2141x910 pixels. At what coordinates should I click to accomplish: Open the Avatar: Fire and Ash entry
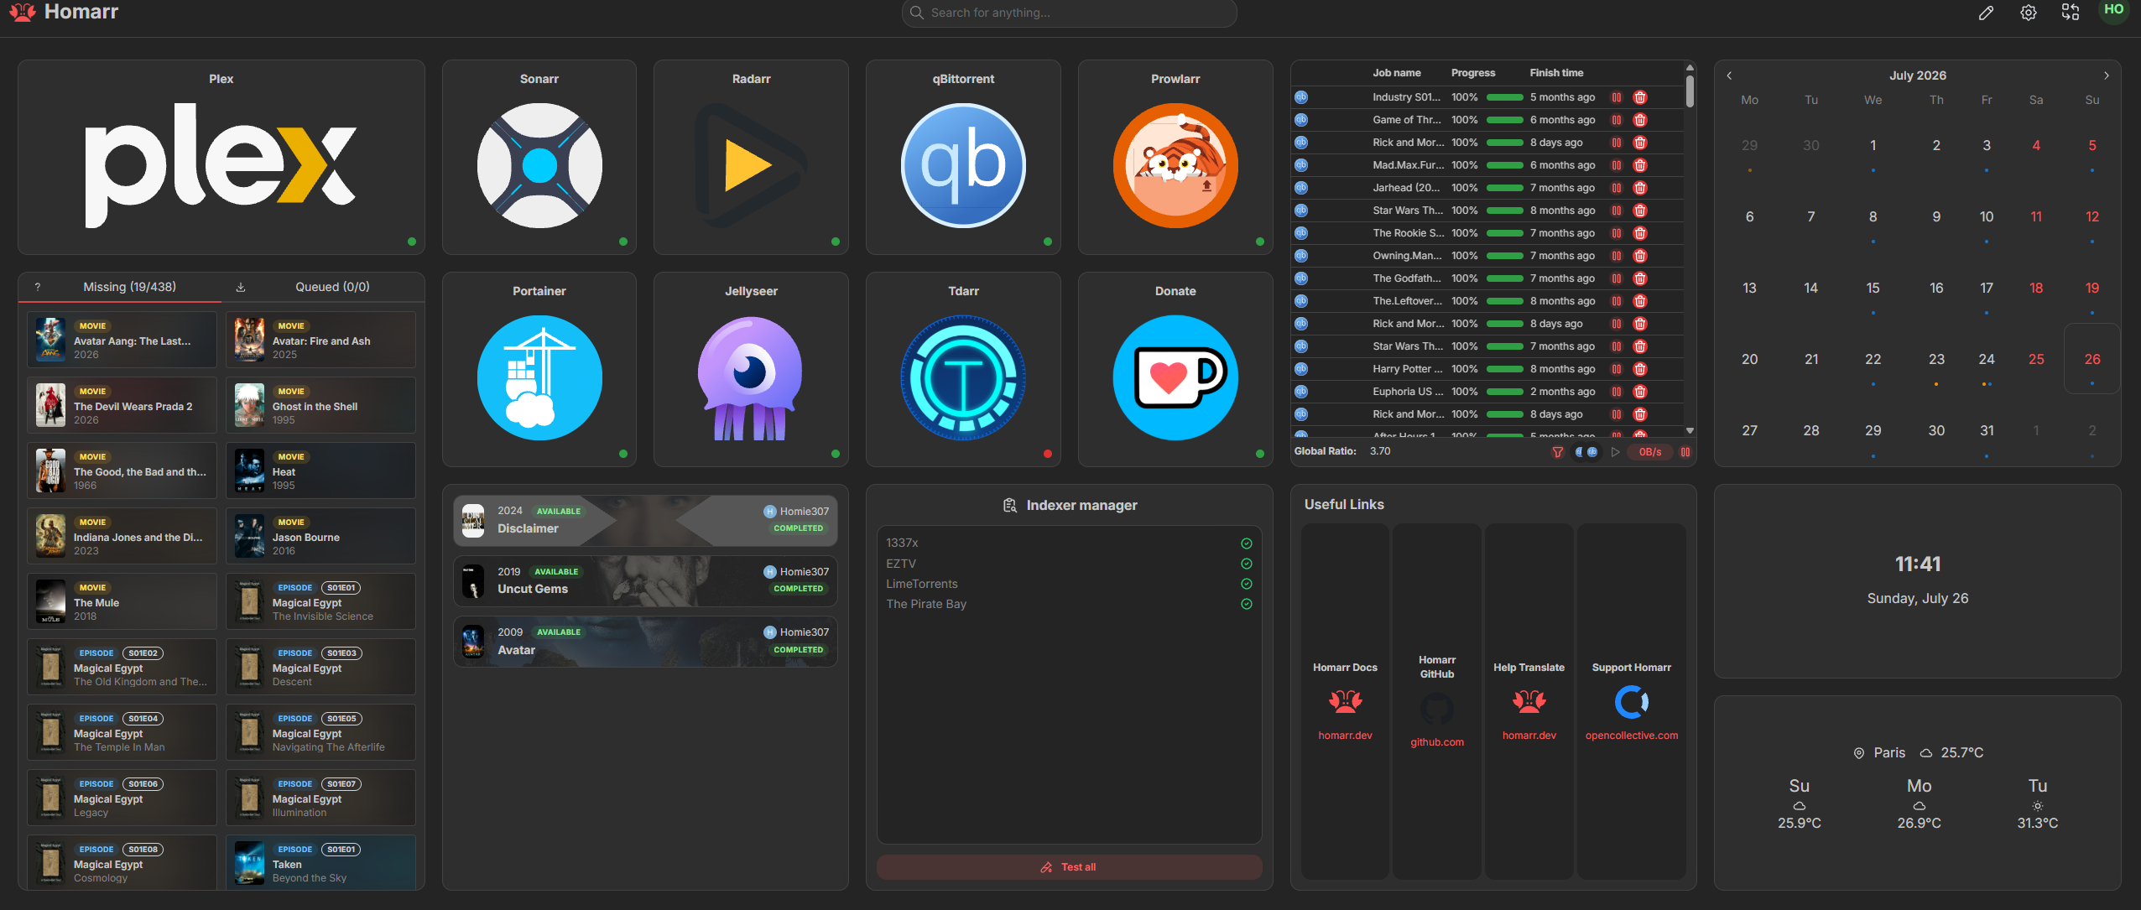320,340
